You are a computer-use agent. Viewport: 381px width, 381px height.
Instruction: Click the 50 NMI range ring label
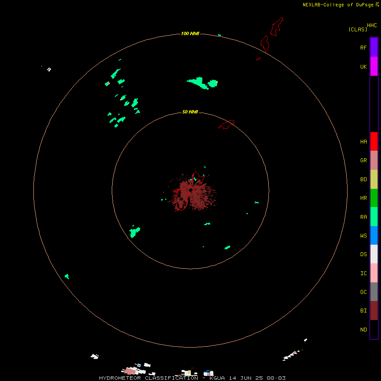click(190, 112)
